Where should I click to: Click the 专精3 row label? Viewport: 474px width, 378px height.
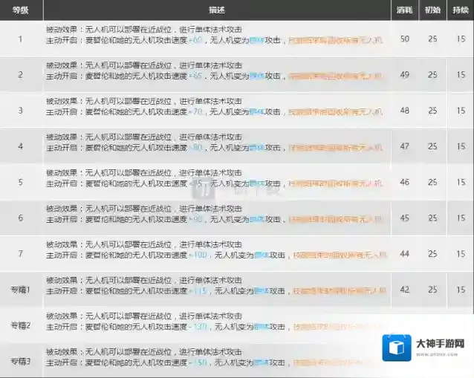click(21, 361)
